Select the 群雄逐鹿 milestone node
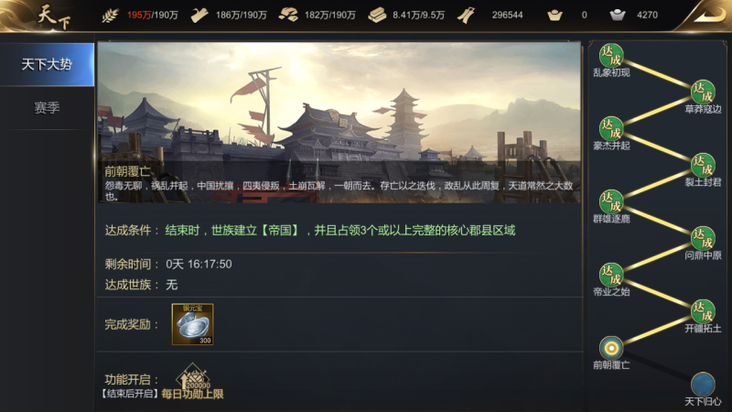 coord(611,201)
